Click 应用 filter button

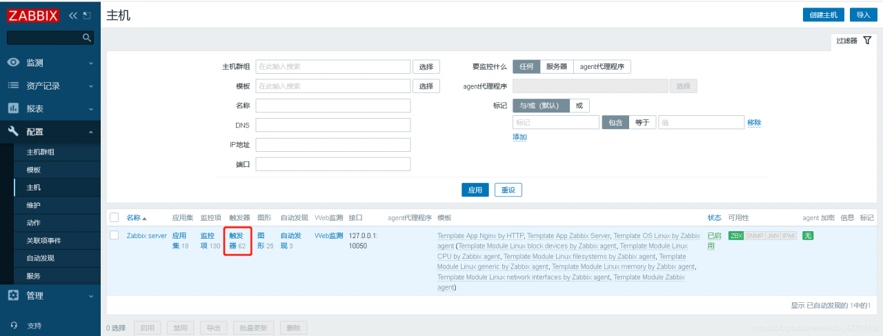(475, 190)
